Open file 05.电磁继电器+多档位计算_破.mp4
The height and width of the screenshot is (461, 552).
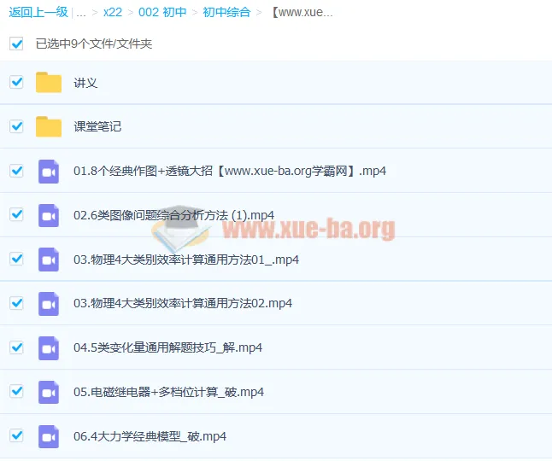point(168,392)
